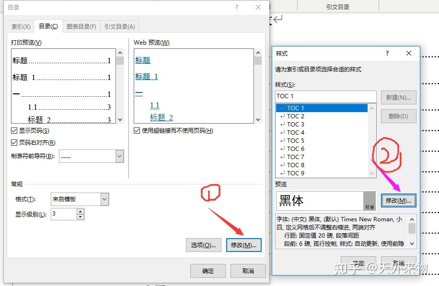This screenshot has height=286, width=439.
Task: Click the 黑体 style preview box
Action: [x=326, y=201]
